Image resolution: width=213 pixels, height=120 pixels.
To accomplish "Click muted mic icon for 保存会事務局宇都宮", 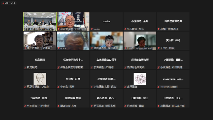I will (59, 67).
